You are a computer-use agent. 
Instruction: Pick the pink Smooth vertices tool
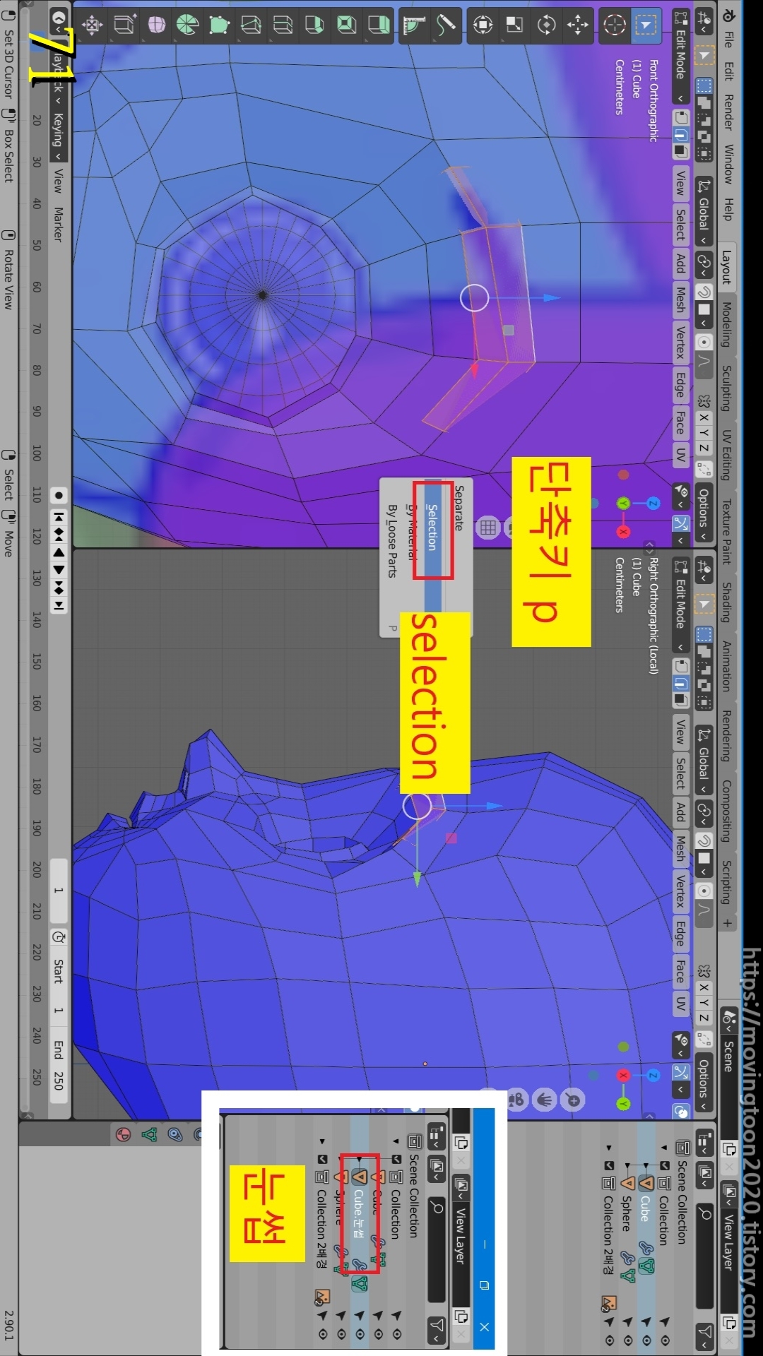coord(156,26)
